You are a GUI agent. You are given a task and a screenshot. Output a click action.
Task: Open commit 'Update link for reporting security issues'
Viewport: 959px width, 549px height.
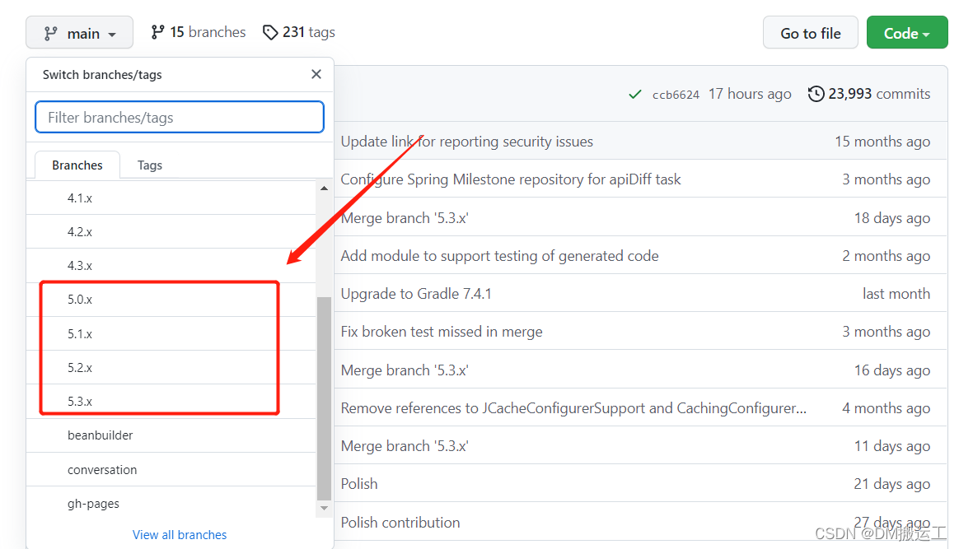point(466,141)
